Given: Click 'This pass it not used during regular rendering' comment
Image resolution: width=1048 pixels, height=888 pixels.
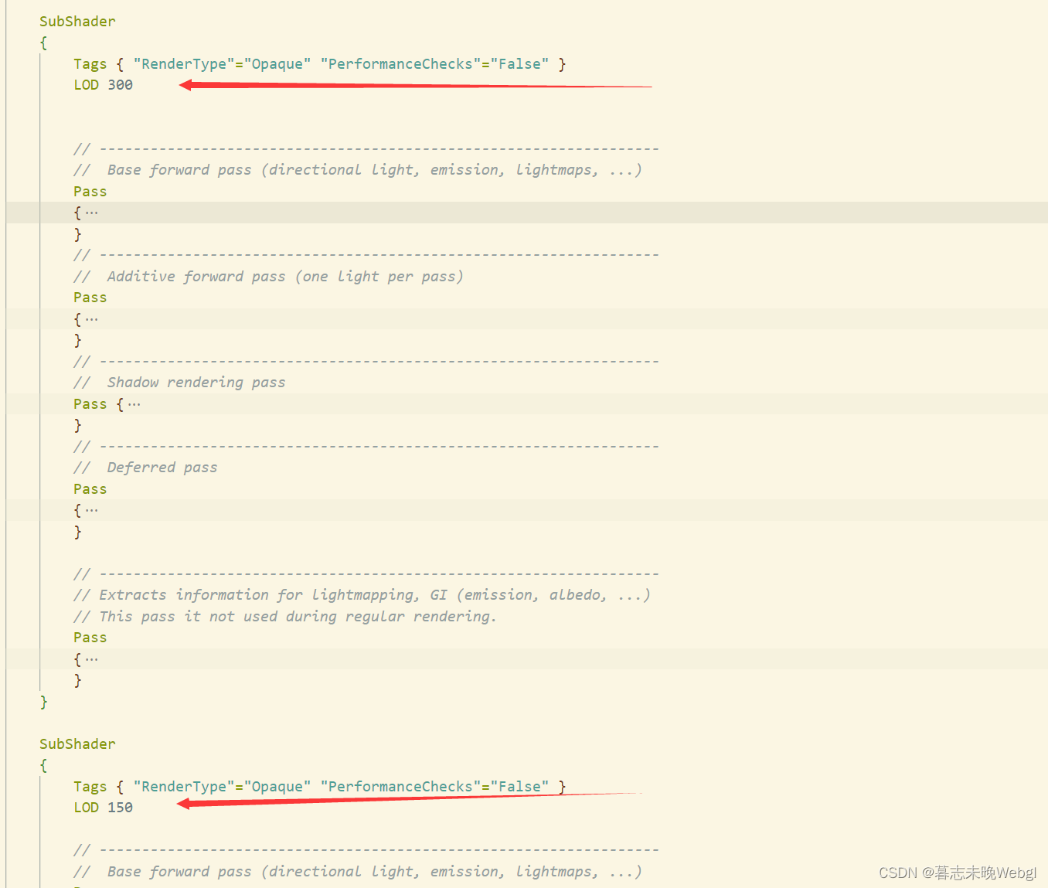Looking at the screenshot, I should (285, 617).
